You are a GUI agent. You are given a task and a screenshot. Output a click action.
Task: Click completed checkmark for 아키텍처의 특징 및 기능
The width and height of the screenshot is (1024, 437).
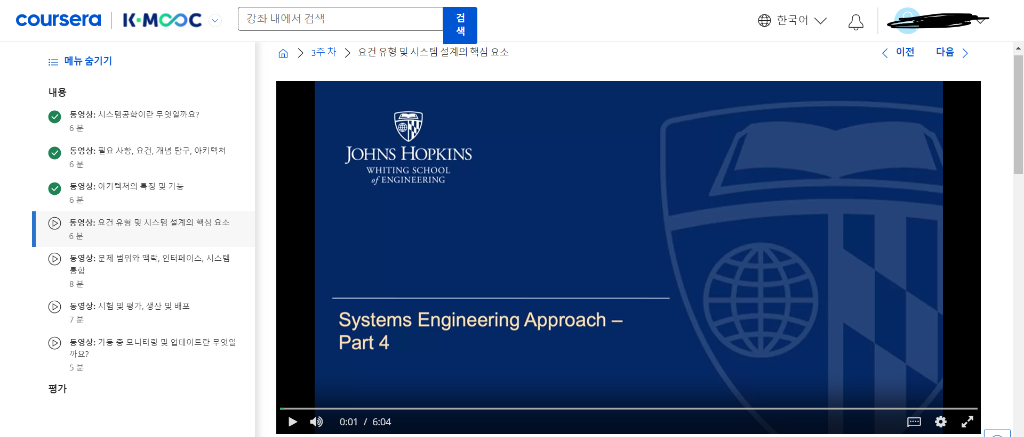click(x=54, y=188)
